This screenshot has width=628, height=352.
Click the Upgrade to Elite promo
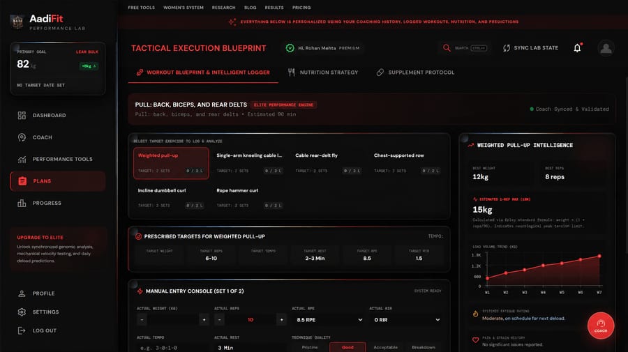58,249
